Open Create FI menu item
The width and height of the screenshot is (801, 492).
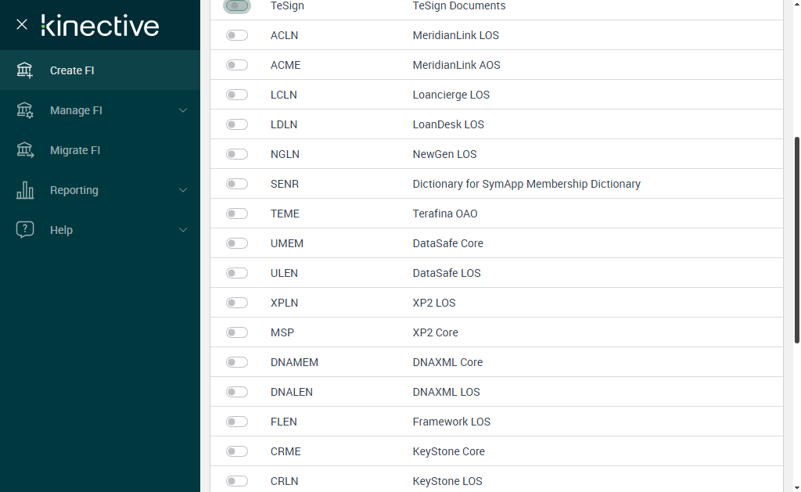pyautogui.click(x=100, y=70)
